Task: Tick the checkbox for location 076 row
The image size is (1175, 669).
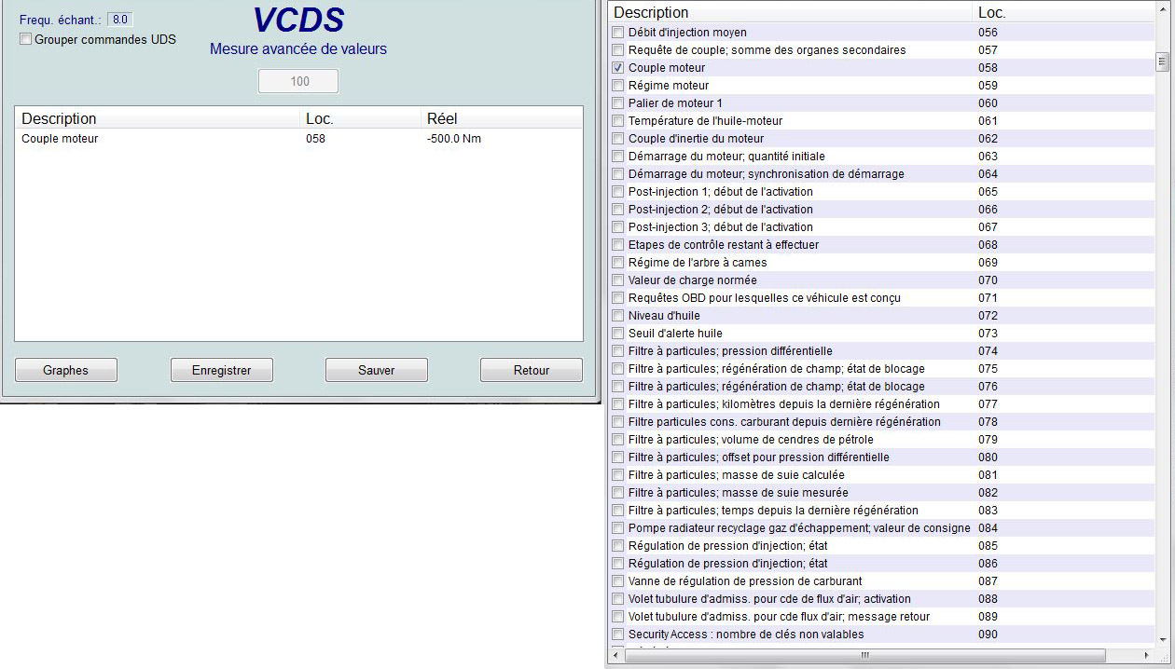Action: click(x=617, y=387)
